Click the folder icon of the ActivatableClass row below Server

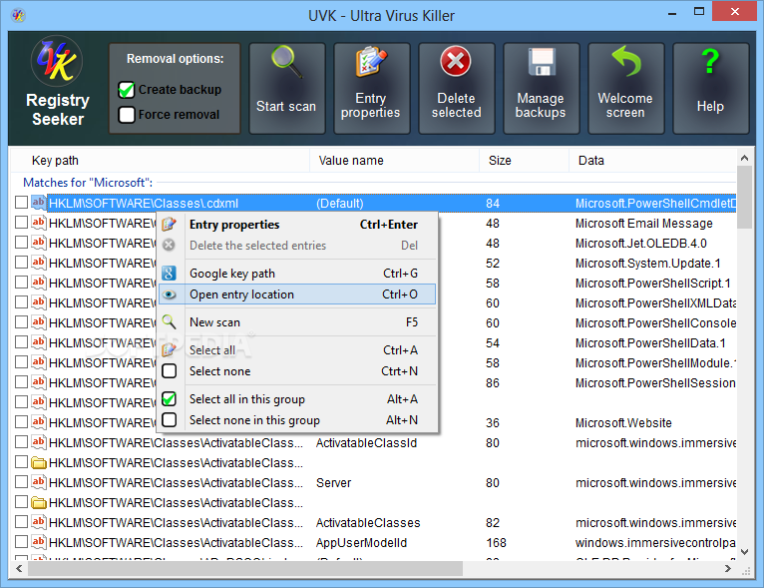pyautogui.click(x=39, y=503)
